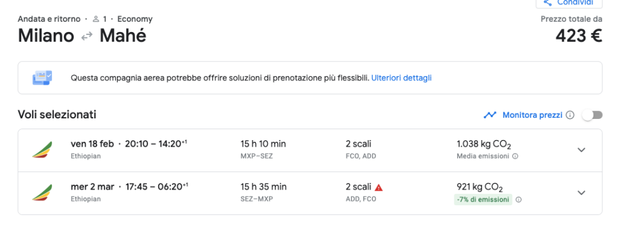
Task: Click the red warning triangle by 2 scali
Action: pyautogui.click(x=379, y=187)
